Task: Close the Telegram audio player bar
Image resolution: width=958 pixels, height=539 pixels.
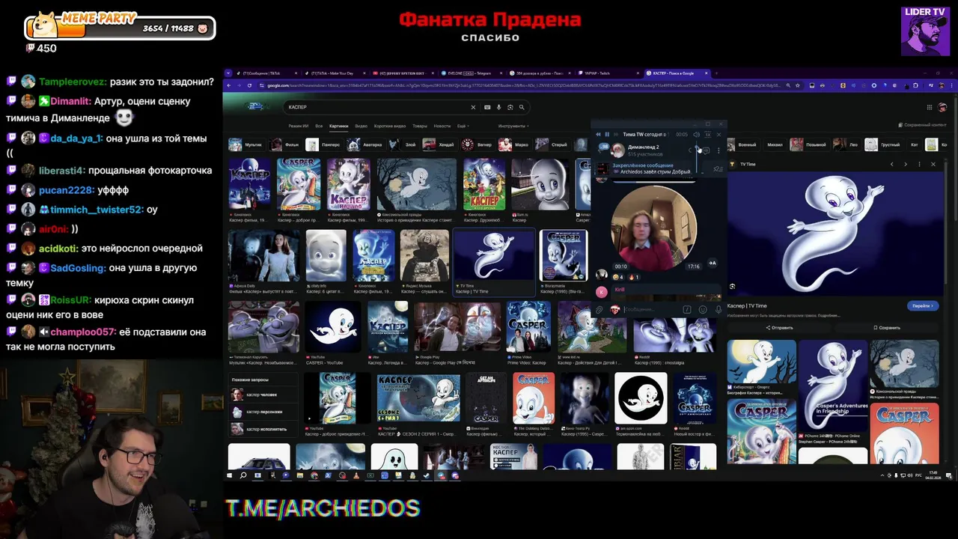Action: (x=718, y=135)
